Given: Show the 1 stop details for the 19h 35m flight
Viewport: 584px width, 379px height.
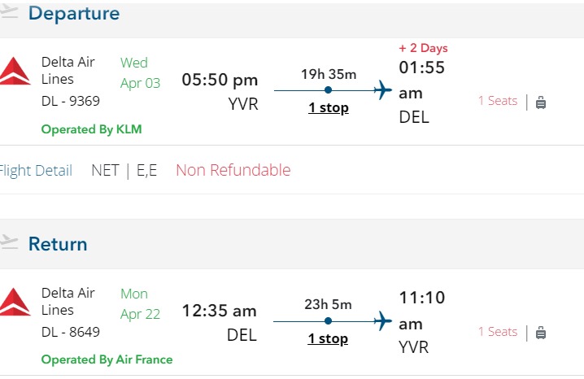Looking at the screenshot, I should pos(328,107).
